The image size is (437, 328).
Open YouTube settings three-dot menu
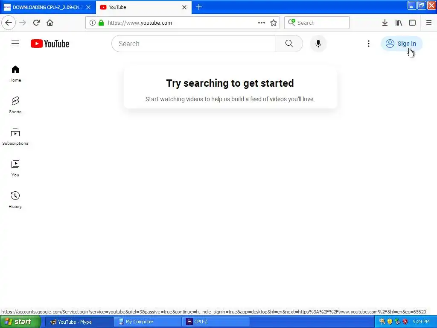(368, 44)
